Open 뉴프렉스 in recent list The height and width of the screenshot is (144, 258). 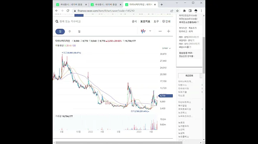[182, 113]
